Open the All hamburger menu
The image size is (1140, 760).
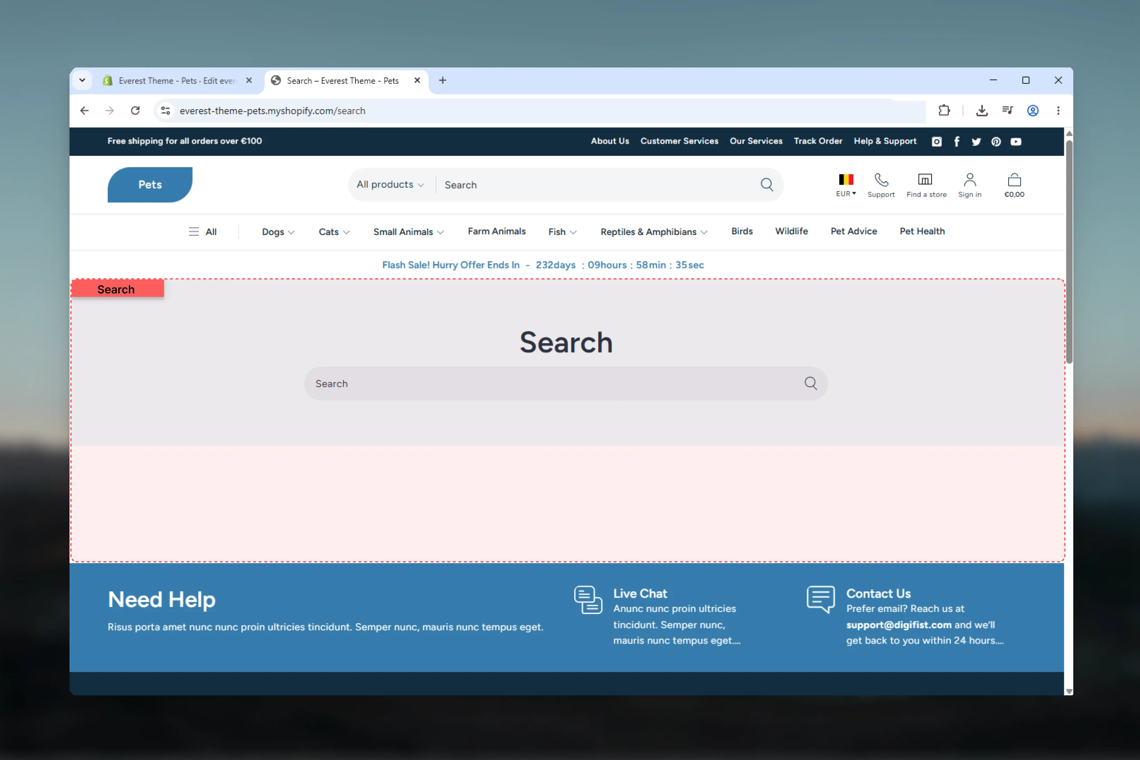[x=202, y=232]
